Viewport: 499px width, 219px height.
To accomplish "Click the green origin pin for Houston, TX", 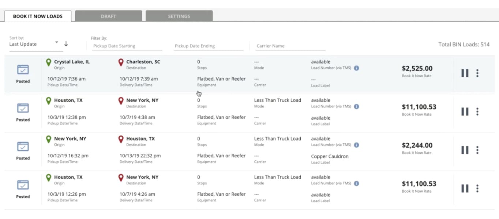I will (x=49, y=101).
